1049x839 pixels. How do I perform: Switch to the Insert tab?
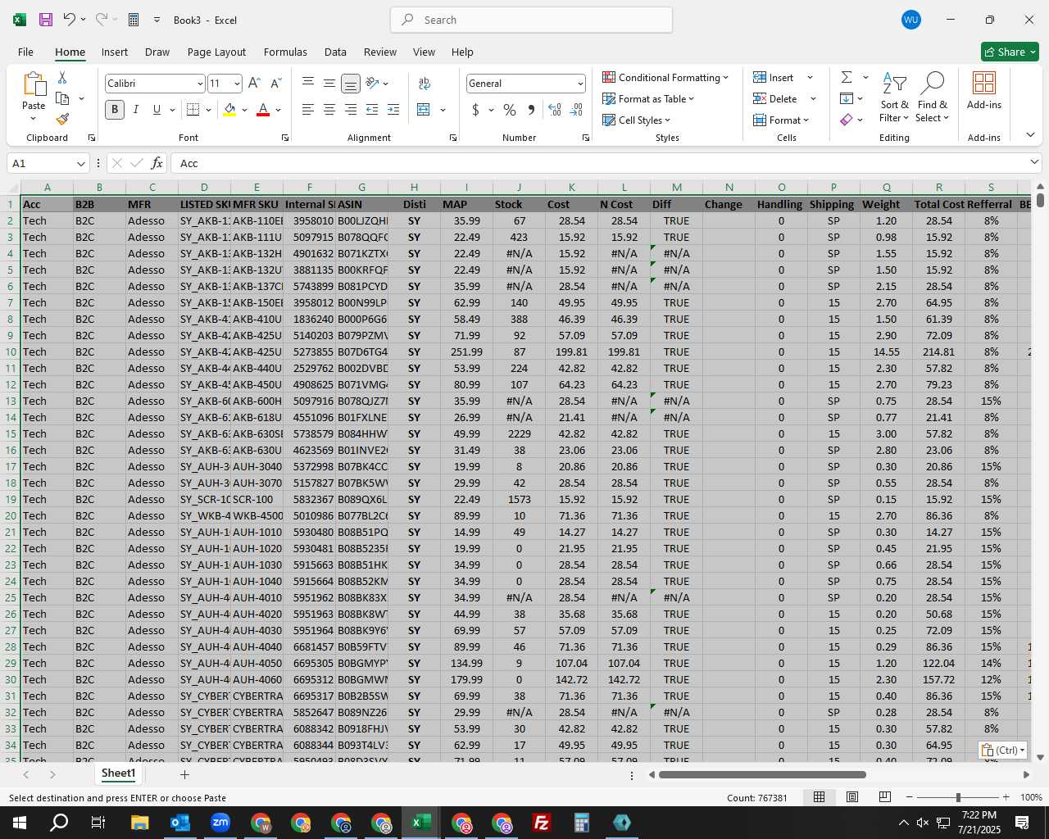tap(115, 52)
